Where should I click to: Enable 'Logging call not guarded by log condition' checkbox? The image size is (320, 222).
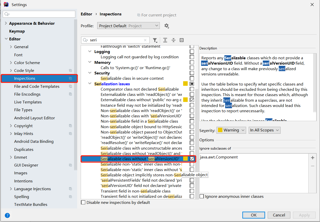192,57
